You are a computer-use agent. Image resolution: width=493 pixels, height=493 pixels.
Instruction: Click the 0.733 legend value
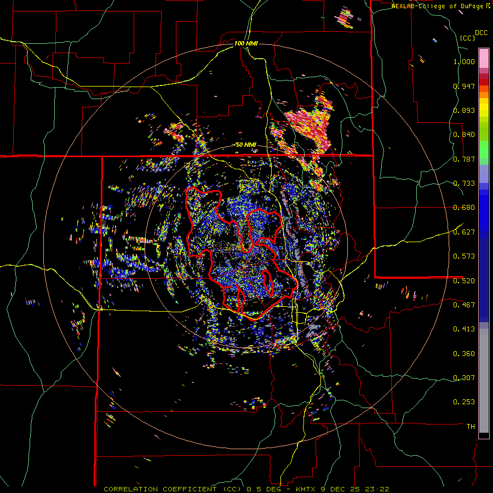pyautogui.click(x=464, y=184)
